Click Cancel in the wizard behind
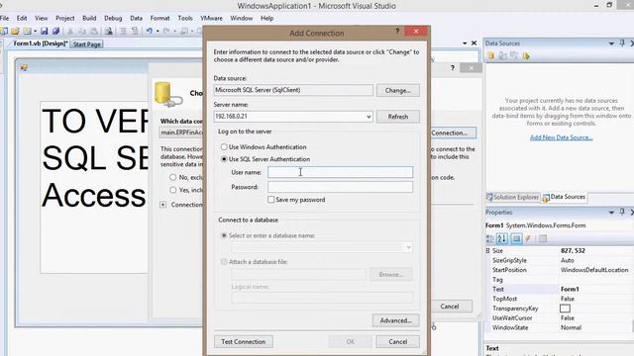Viewport: 634px width, 356px height. [450, 307]
